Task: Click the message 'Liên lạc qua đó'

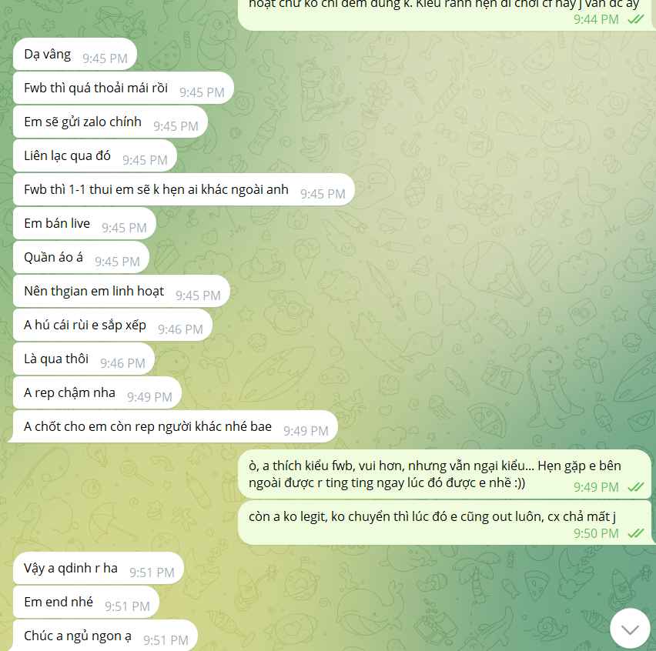Action: coord(95,156)
